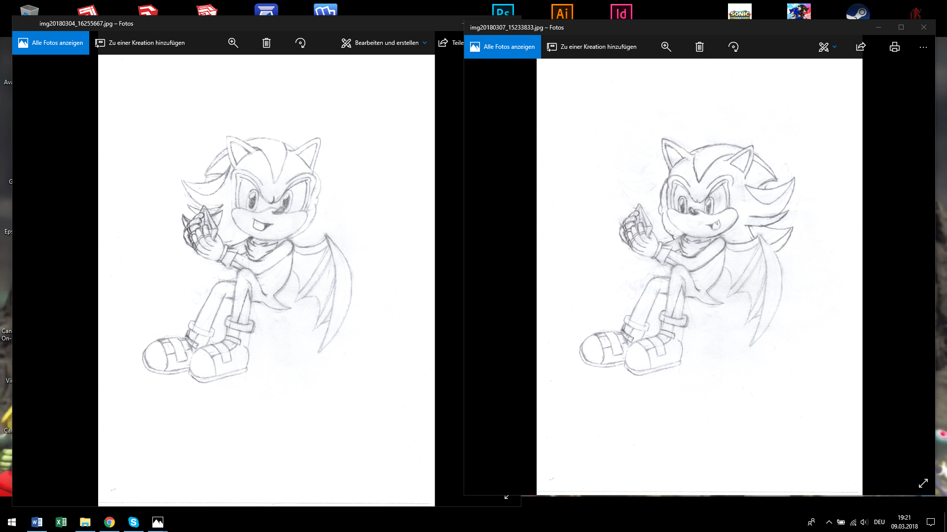Delete photo with trash icon in right window

(699, 47)
